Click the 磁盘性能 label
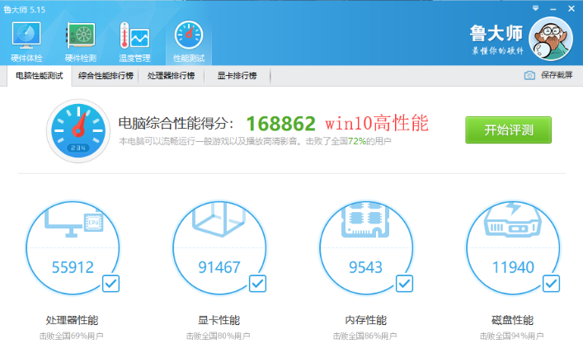The width and height of the screenshot is (583, 358). [512, 320]
